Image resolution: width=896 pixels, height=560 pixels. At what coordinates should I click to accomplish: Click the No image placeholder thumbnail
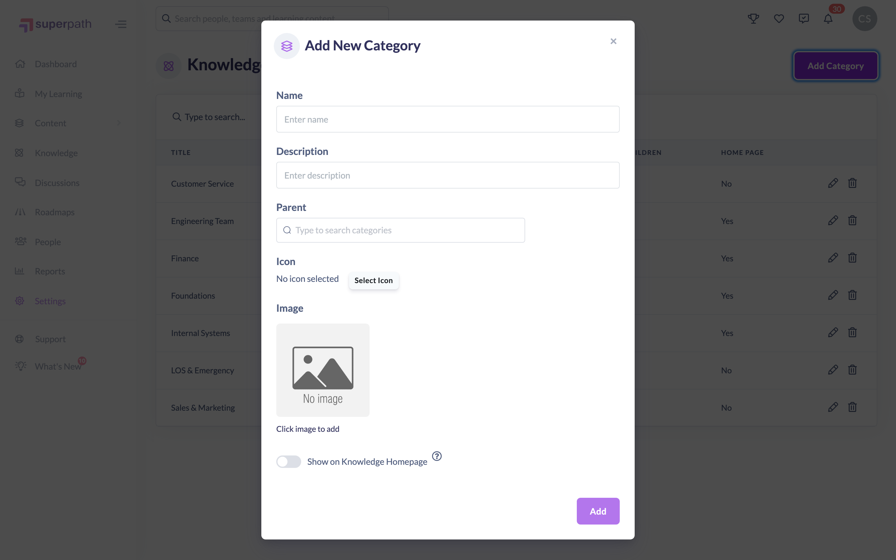pyautogui.click(x=323, y=370)
